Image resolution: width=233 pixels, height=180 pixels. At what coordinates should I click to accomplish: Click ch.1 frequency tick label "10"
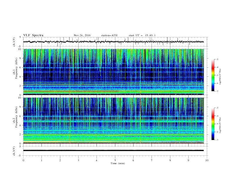20,49
